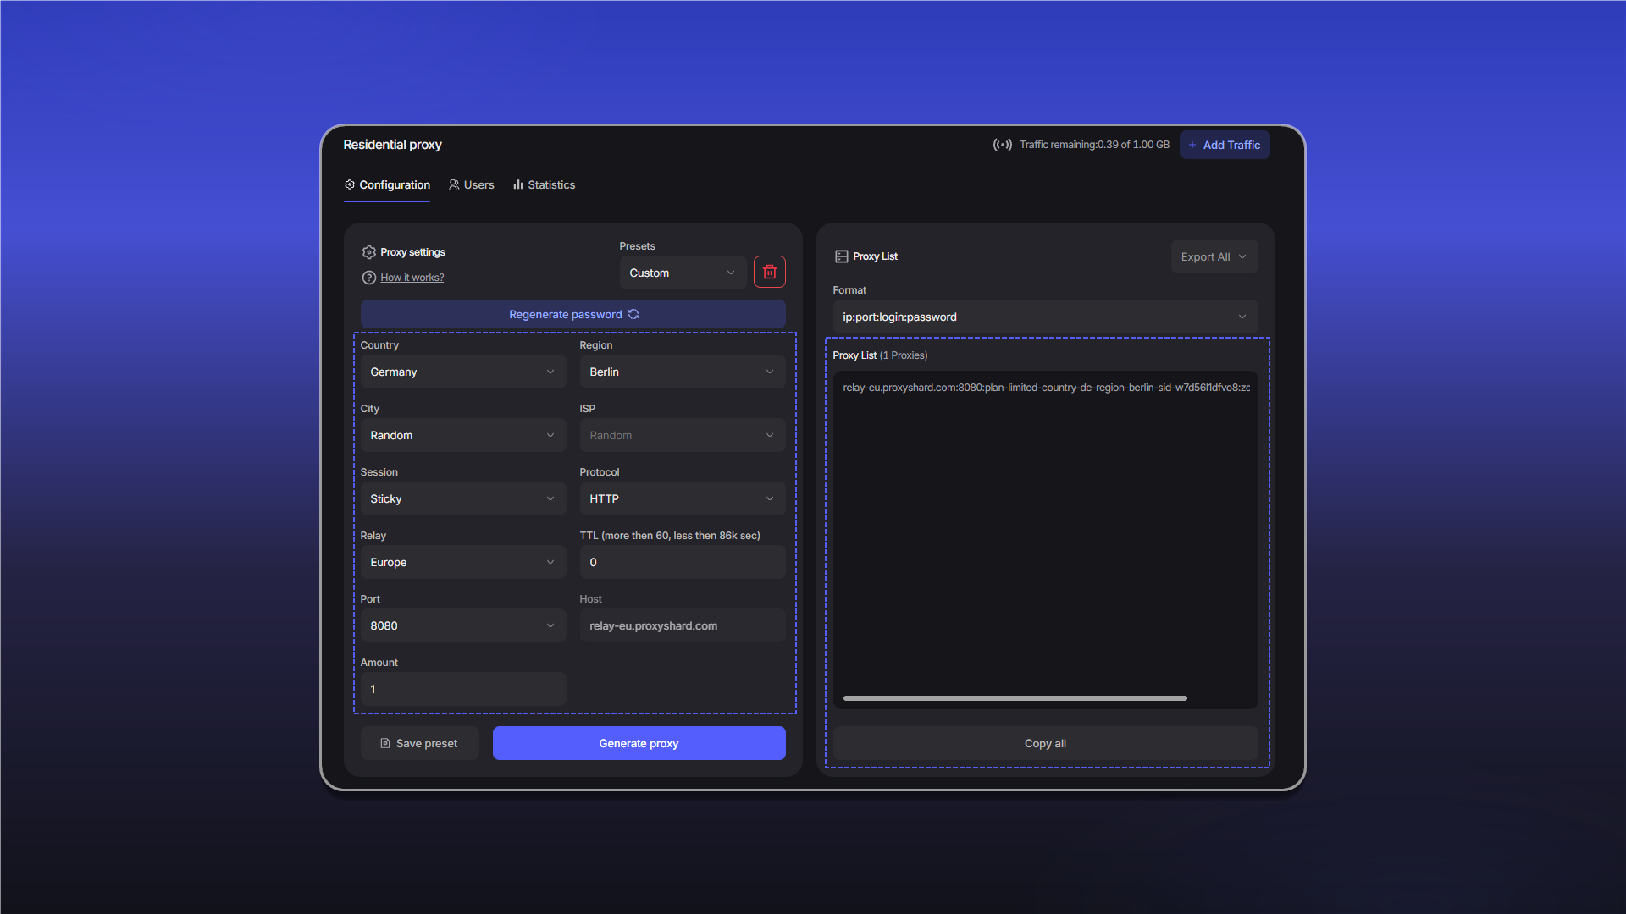Click the document icon in Save preset

coord(385,743)
